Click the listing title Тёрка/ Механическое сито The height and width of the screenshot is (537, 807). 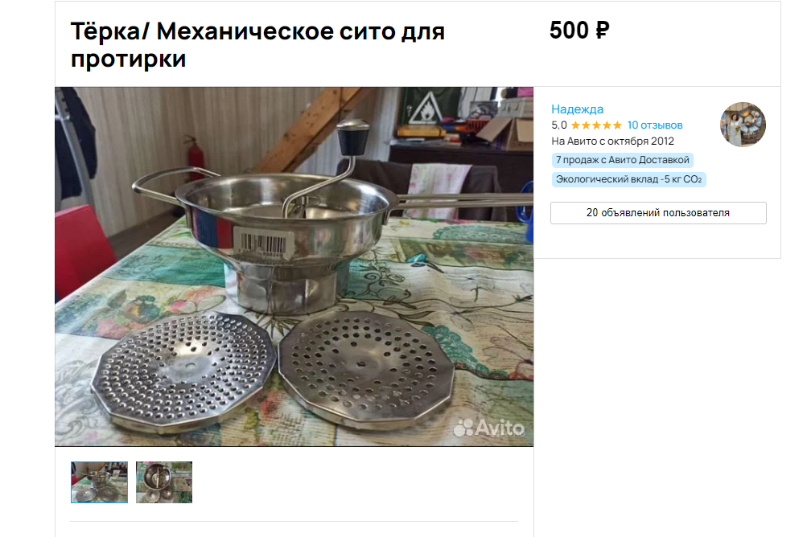(x=257, y=45)
